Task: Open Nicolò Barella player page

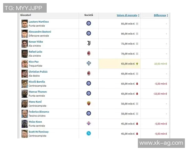Action: [37, 82]
